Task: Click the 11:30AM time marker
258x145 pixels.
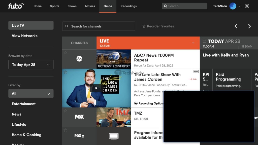Action: [x=247, y=47]
